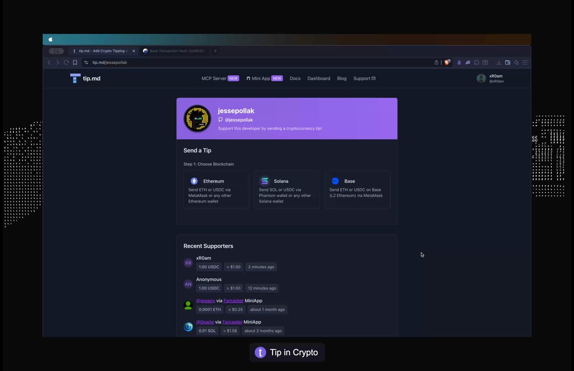The height and width of the screenshot is (371, 574).
Task: Open the browser hamburger menu
Action: point(525,62)
